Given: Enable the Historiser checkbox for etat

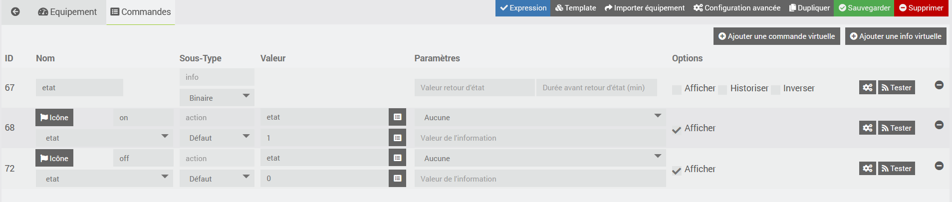Looking at the screenshot, I should point(722,90).
